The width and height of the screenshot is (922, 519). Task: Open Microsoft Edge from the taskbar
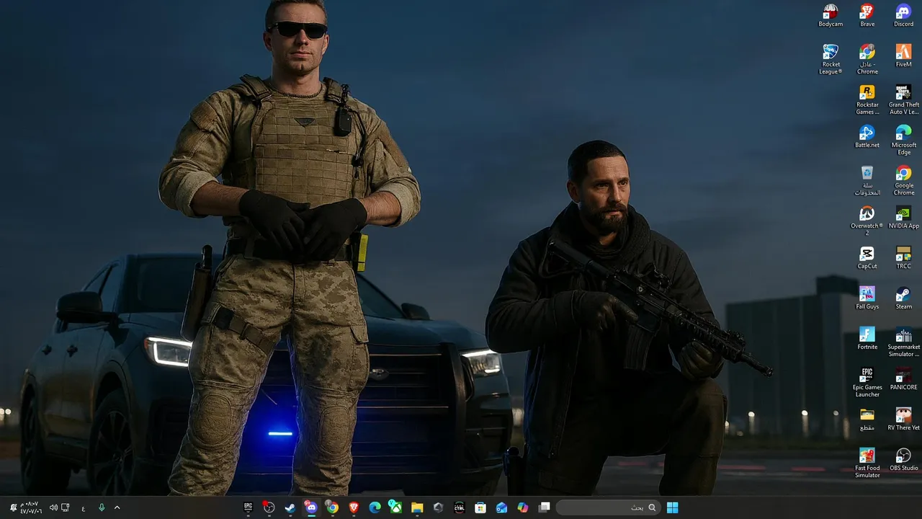(x=375, y=507)
